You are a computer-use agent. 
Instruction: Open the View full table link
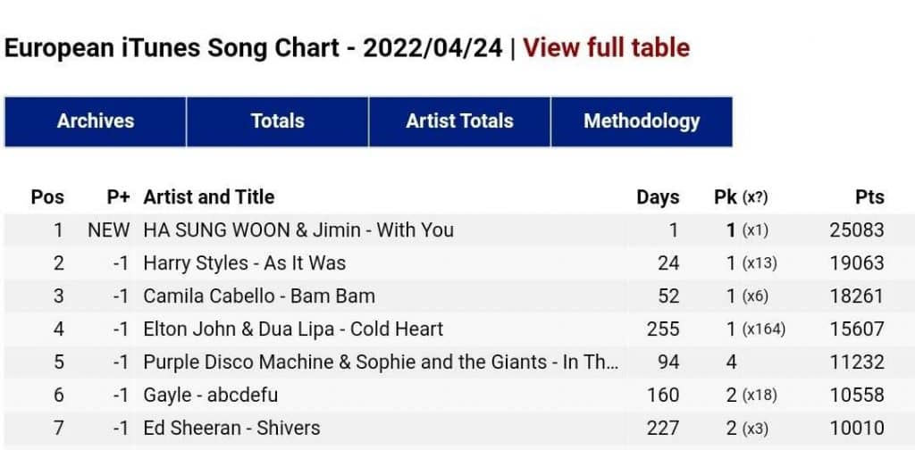click(606, 47)
